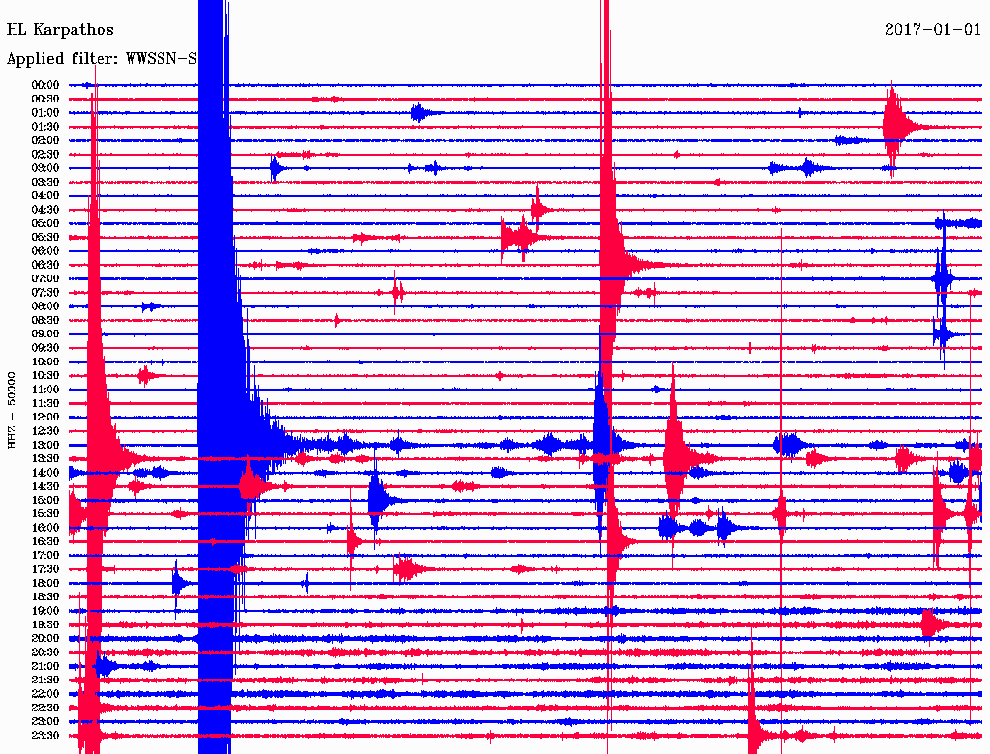Screen dimensions: 990x754
Task: Click the date label 2017-01-01
Action: pyautogui.click(x=933, y=29)
